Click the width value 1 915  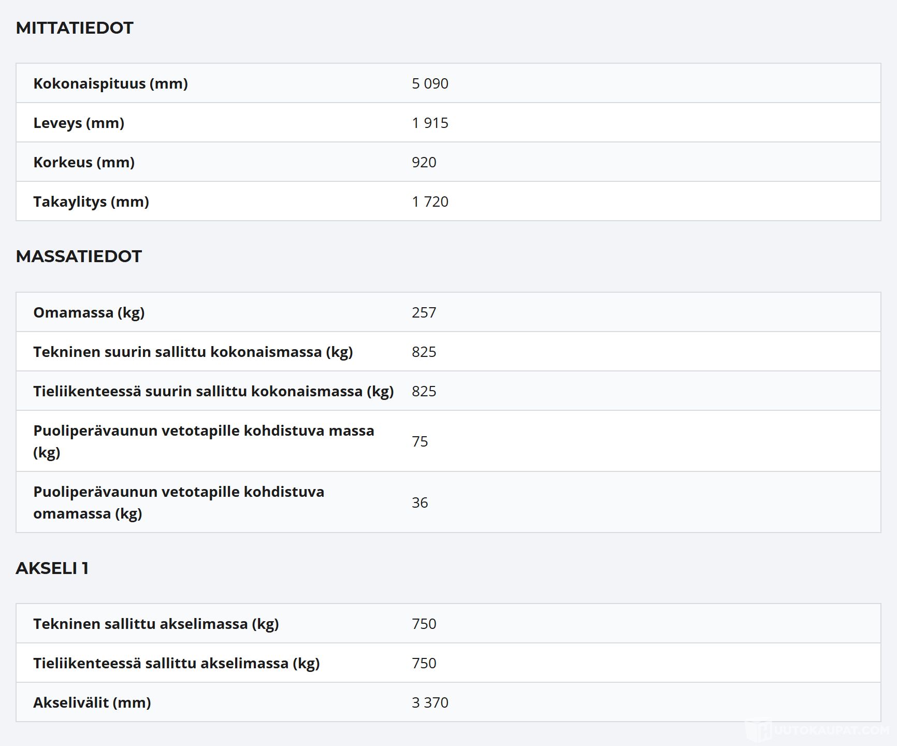tap(430, 123)
